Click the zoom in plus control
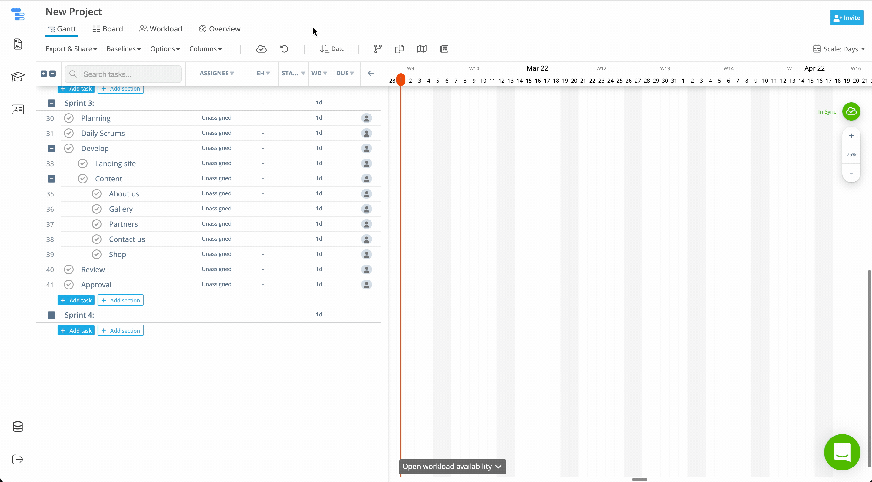 point(851,136)
